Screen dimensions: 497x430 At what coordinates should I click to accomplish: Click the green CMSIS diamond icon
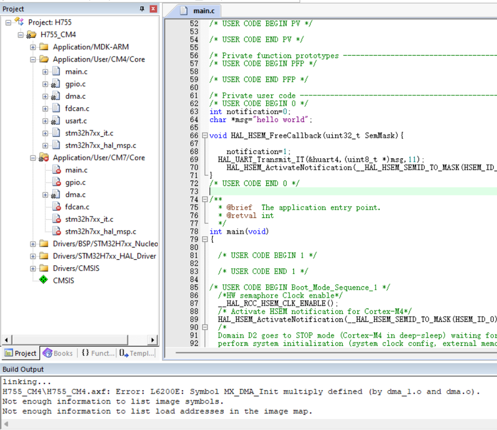coord(44,281)
